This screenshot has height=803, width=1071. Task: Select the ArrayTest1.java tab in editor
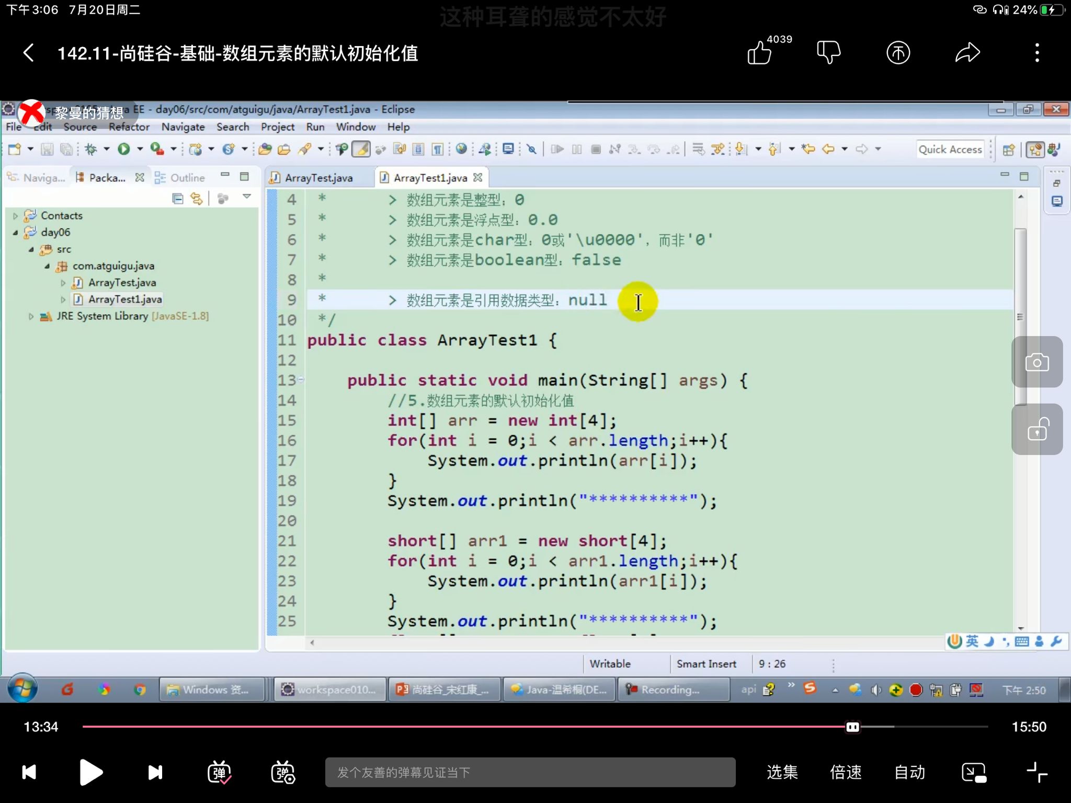pyautogui.click(x=430, y=177)
